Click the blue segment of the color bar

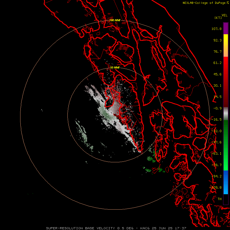tap(226, 182)
